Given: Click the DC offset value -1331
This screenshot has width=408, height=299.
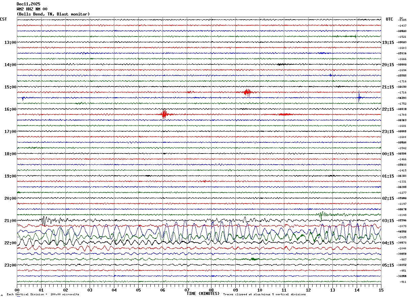Looking at the screenshot, I should pyautogui.click(x=402, y=182).
